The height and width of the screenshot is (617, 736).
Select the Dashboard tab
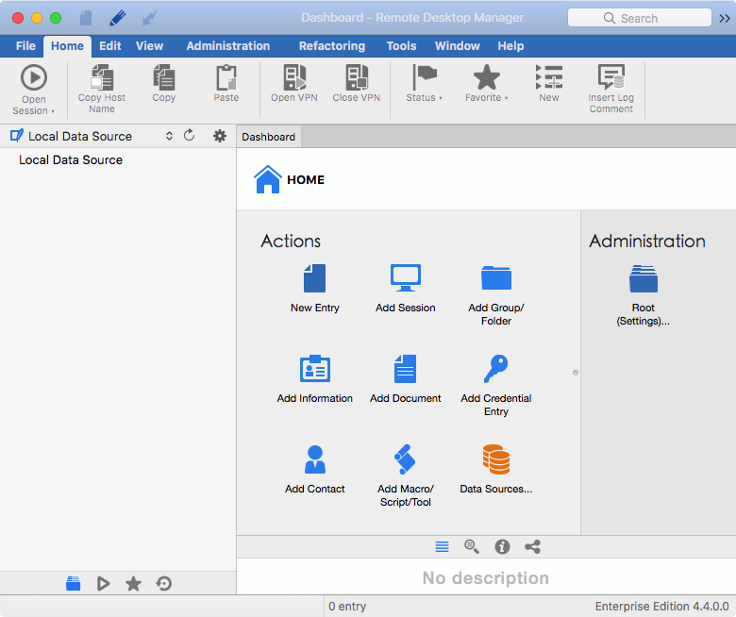coord(269,137)
